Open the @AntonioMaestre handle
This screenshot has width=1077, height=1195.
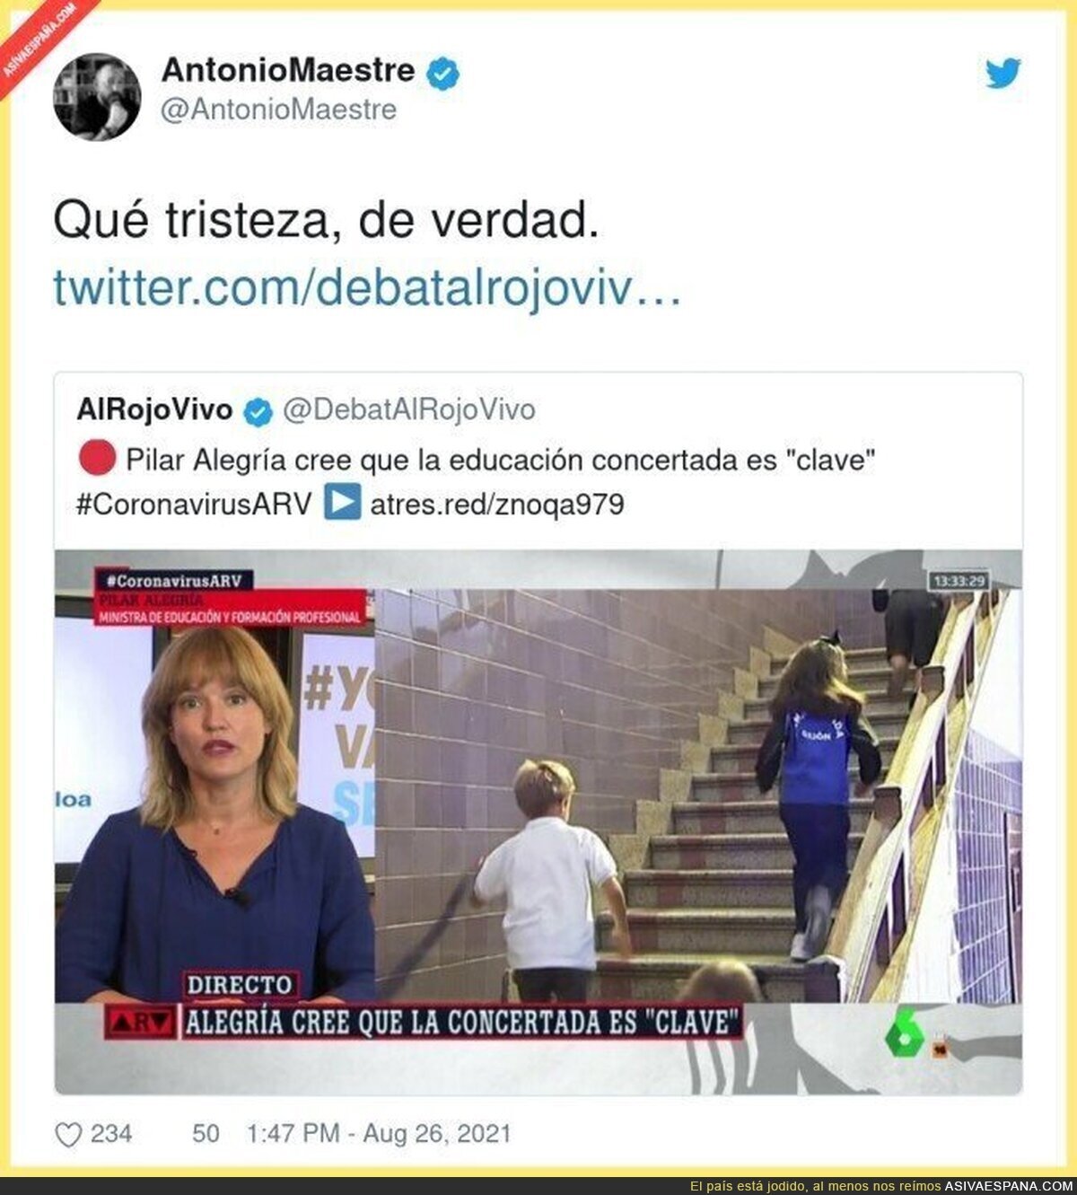click(278, 110)
